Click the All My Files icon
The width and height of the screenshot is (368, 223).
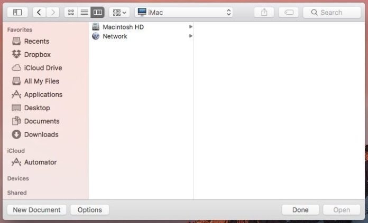(16, 81)
